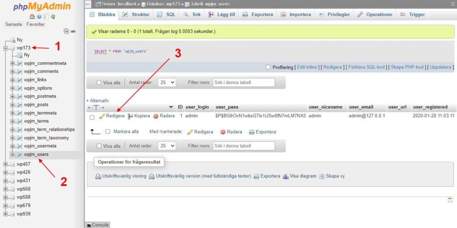Open the Importera tab
The image size is (457, 228).
click(296, 15)
